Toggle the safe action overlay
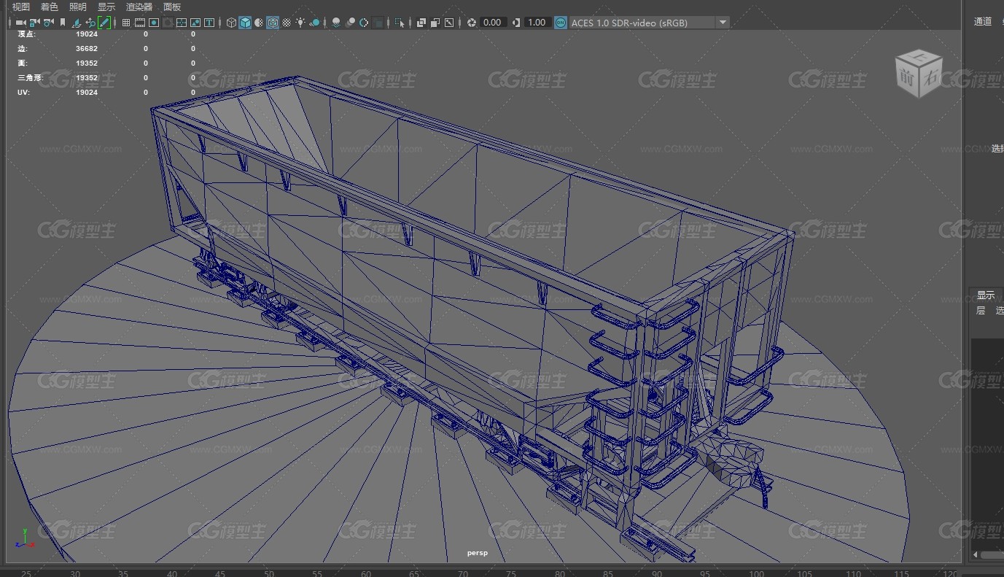The width and height of the screenshot is (1004, 577). click(195, 23)
